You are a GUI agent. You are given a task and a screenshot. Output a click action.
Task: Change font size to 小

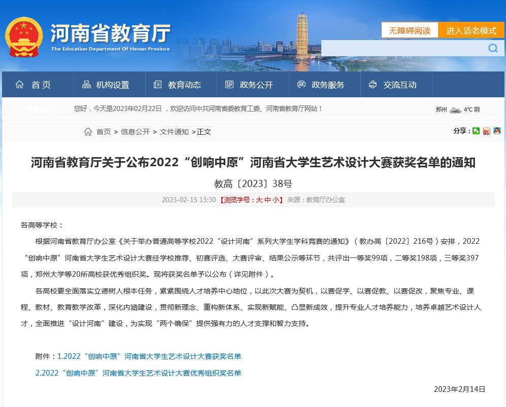(x=276, y=200)
